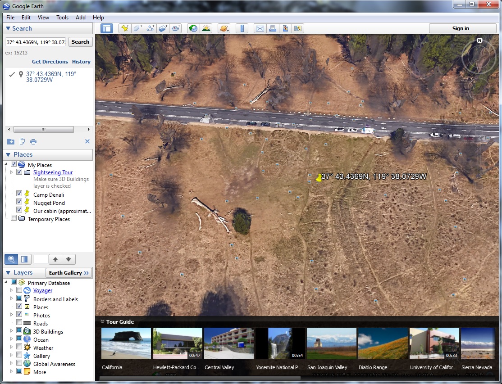Select the search result placemark pin icon
This screenshot has width=502, height=384.
point(21,74)
